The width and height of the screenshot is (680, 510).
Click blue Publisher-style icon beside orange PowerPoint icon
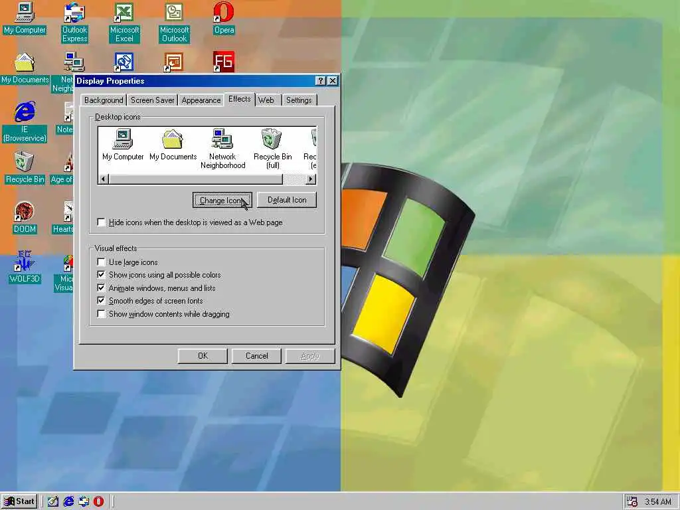coord(124,62)
